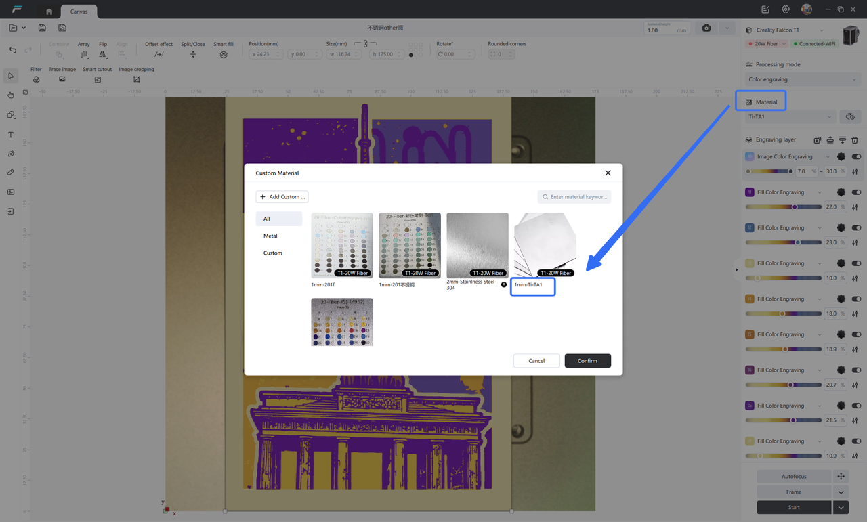
Task: Switch to the Canvas tab
Action: (79, 12)
